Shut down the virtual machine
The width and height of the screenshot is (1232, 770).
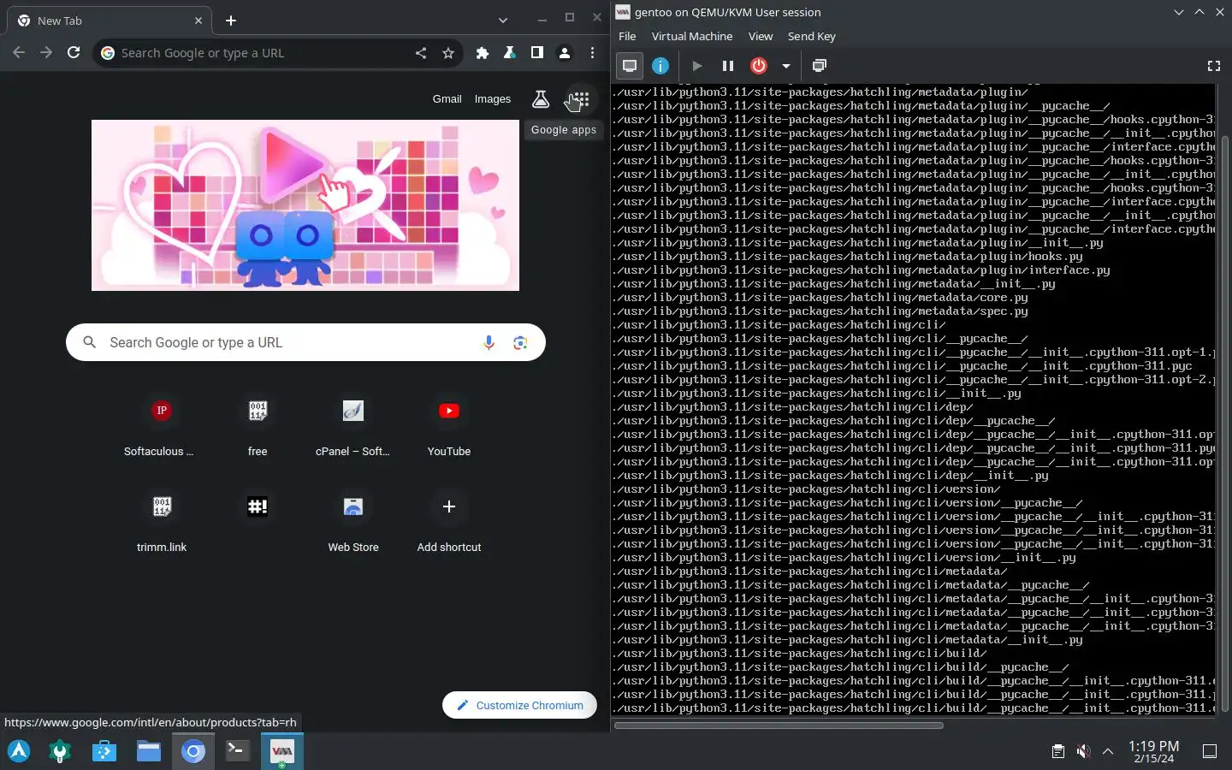click(x=759, y=66)
